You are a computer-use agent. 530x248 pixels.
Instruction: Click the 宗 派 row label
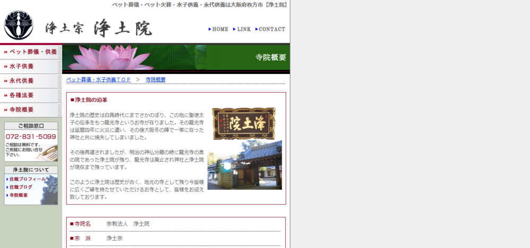click(x=80, y=238)
